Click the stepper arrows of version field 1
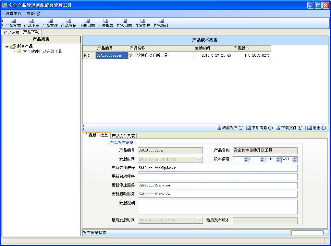 (246, 160)
